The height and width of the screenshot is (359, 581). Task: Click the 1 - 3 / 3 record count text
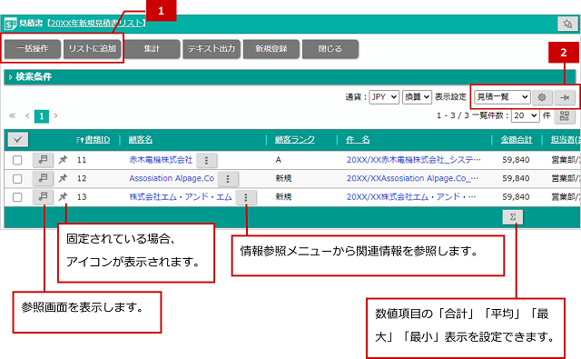click(x=453, y=115)
